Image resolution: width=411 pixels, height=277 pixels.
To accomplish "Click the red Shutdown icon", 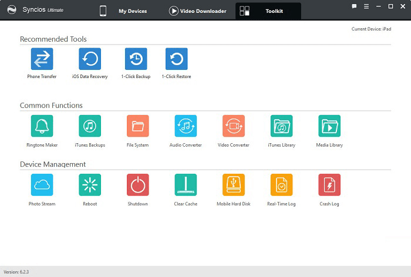I will point(137,185).
